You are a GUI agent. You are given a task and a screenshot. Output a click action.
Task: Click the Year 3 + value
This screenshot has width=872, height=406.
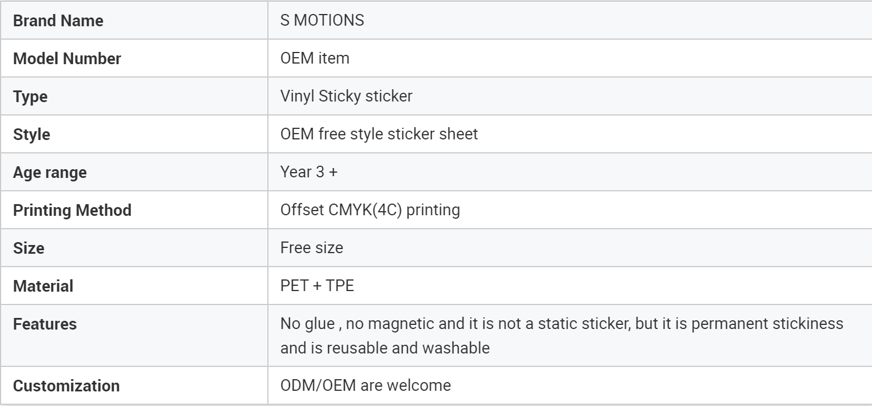309,173
